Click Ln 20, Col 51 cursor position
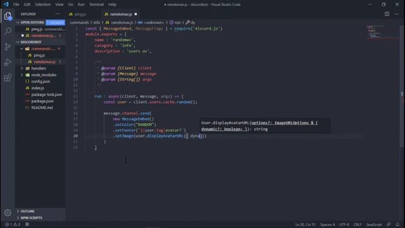 click(x=305, y=224)
